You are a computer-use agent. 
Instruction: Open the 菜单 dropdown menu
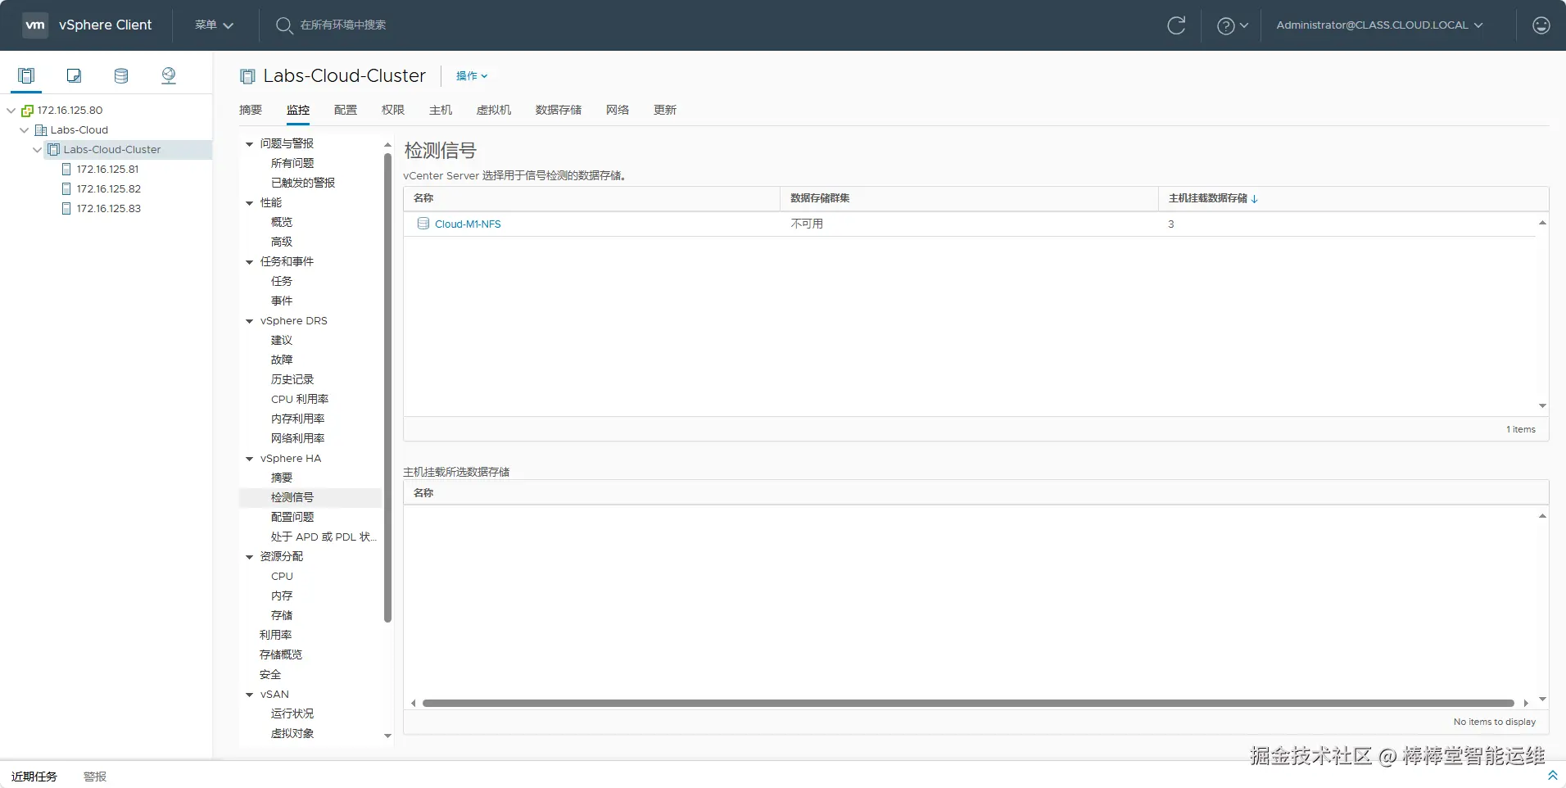coord(215,25)
